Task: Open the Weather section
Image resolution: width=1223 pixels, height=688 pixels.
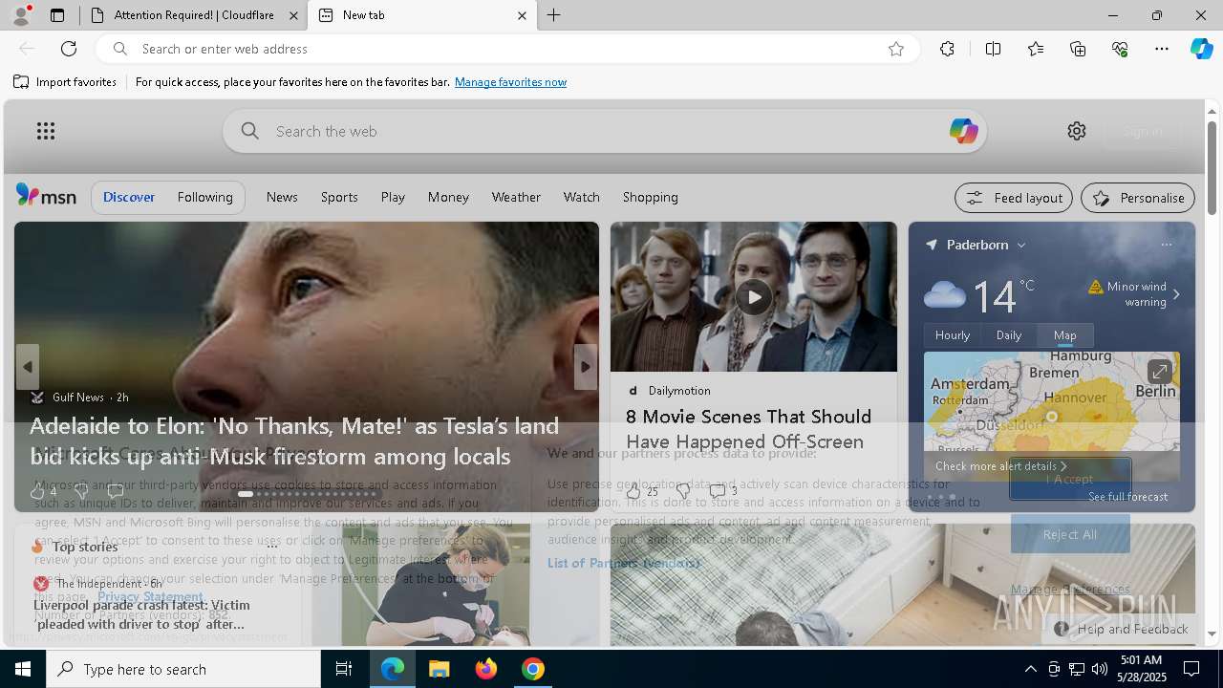Action: point(516,197)
